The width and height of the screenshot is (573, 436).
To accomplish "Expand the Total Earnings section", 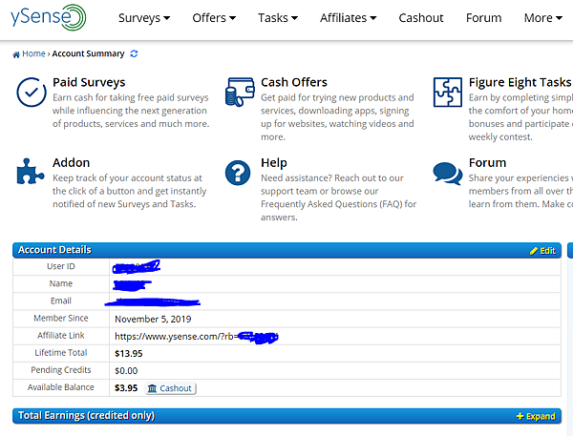I will point(536,416).
